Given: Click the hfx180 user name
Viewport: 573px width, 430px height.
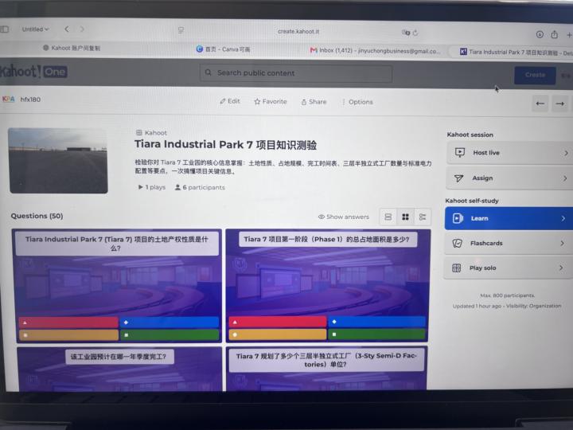Looking at the screenshot, I should coord(30,100).
